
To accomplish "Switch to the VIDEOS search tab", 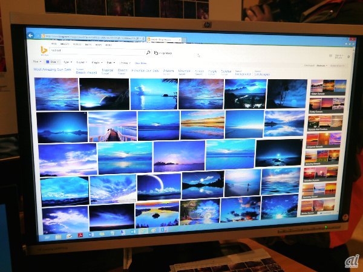I will (77, 44).
